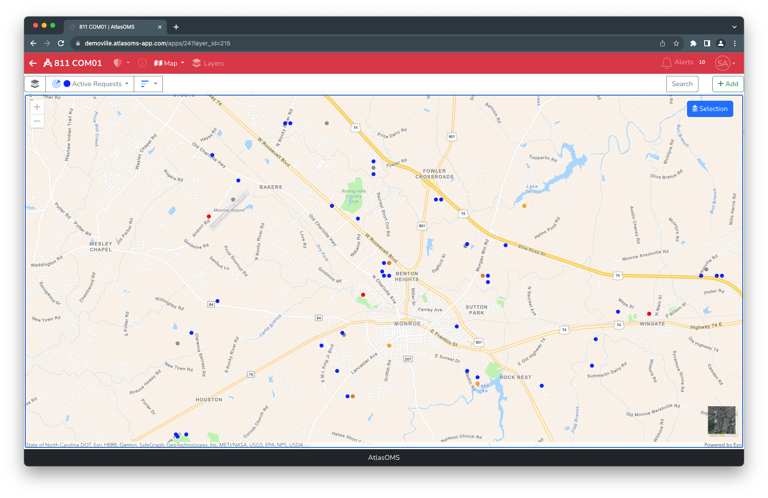The width and height of the screenshot is (768, 498).
Task: Click the Active Requests target icon
Action: pos(56,84)
